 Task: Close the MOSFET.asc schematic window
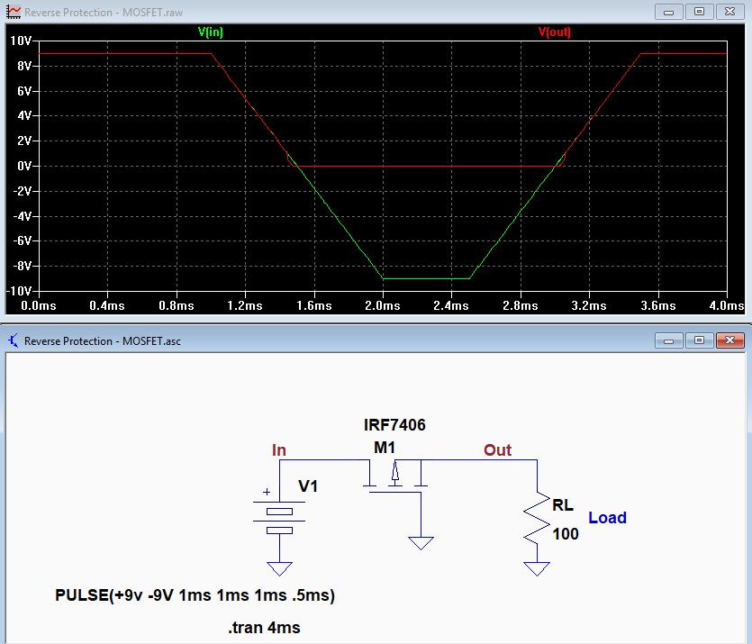point(730,340)
